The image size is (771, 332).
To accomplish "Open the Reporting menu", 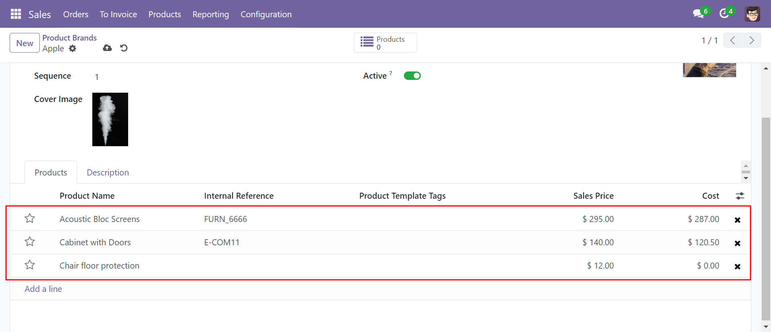I will (x=210, y=14).
